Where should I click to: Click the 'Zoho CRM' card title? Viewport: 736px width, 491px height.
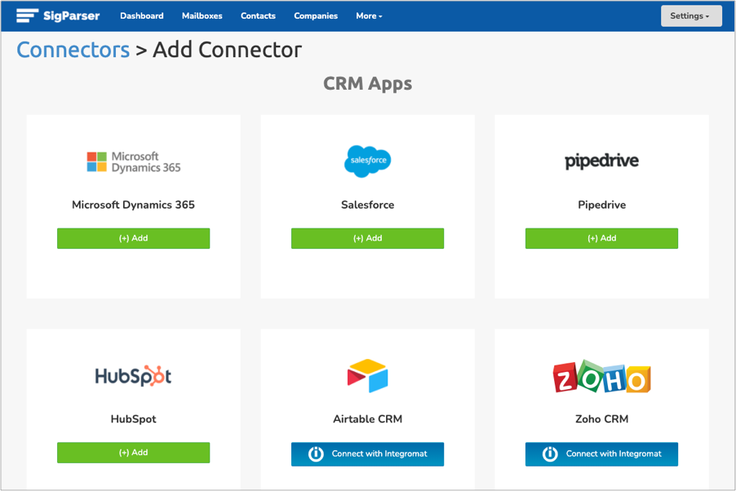(601, 418)
